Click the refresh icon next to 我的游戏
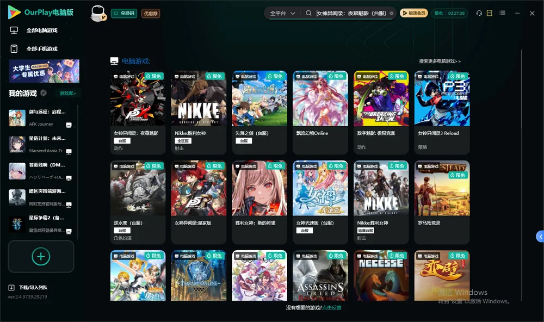The height and width of the screenshot is (322, 544). coord(44,93)
